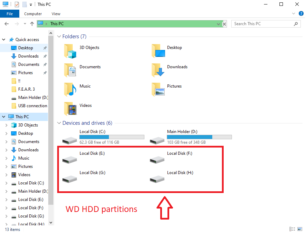Click Main Holder (D:) usage bar
The width and height of the screenshot is (306, 233).
pos(200,137)
